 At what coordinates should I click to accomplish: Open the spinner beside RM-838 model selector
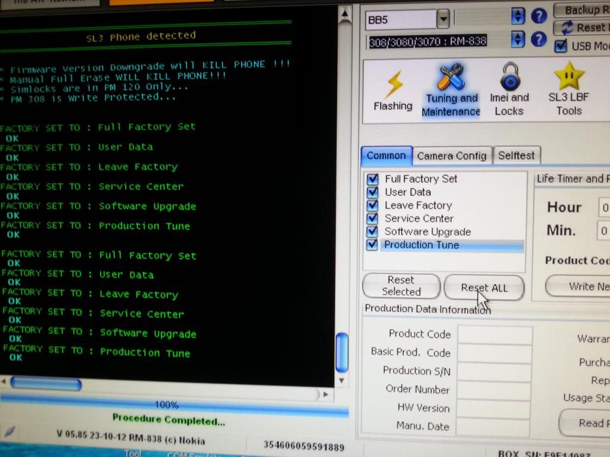[x=518, y=39]
